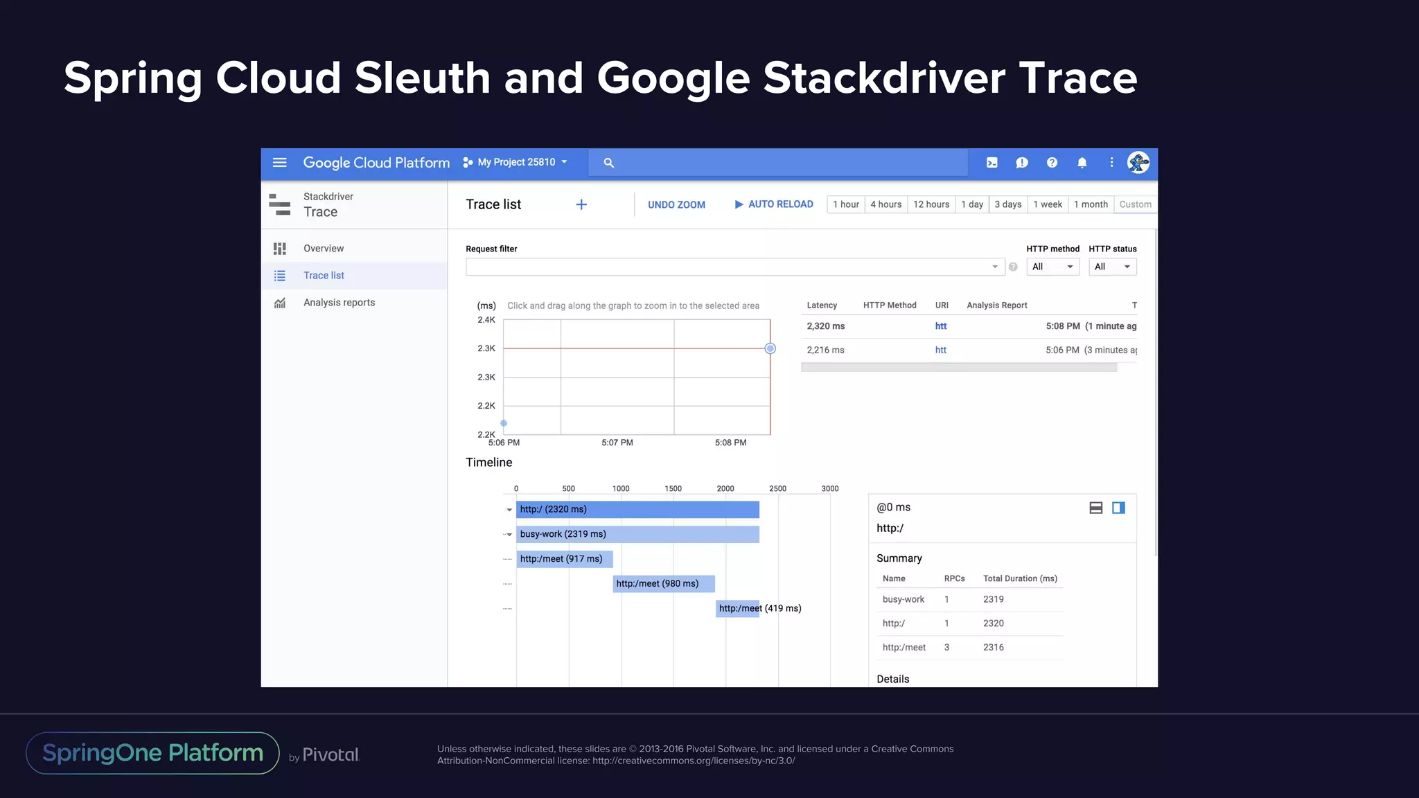This screenshot has width=1419, height=798.
Task: Open the hamburger navigation menu
Action: (x=280, y=162)
